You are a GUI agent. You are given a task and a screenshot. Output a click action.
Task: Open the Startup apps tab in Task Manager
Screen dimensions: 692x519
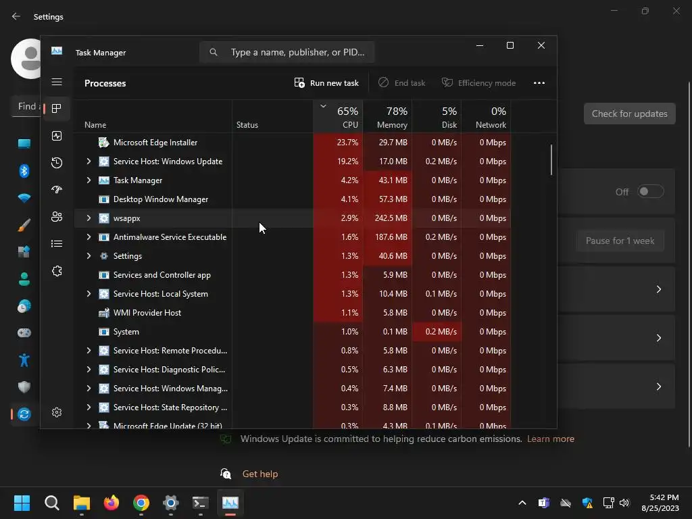[57, 190]
